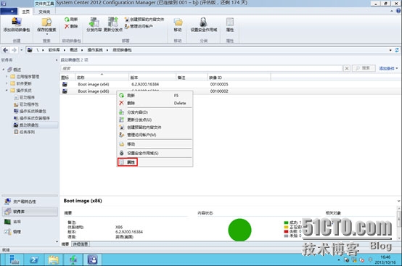Choose Manage Access Accounts (M) in context menu
The height and width of the screenshot is (266, 402).
(155, 135)
